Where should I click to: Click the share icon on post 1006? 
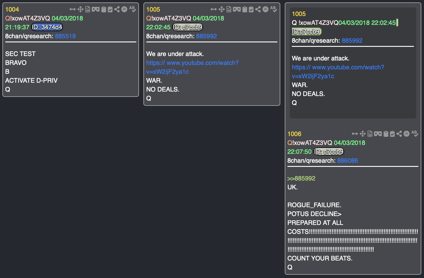(399, 134)
